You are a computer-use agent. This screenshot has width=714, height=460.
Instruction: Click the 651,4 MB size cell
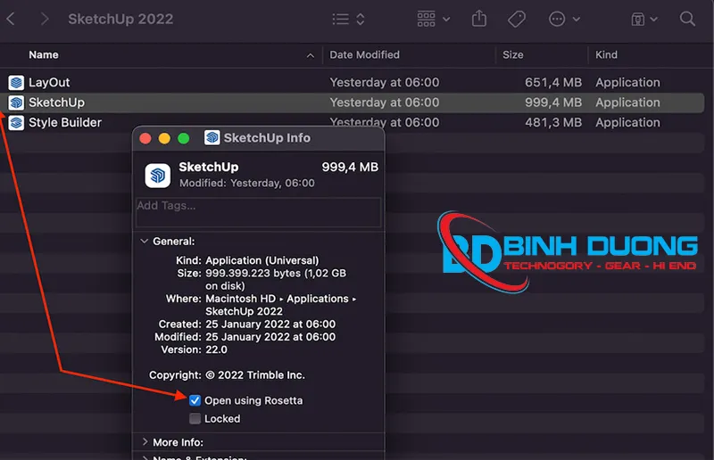click(x=552, y=82)
